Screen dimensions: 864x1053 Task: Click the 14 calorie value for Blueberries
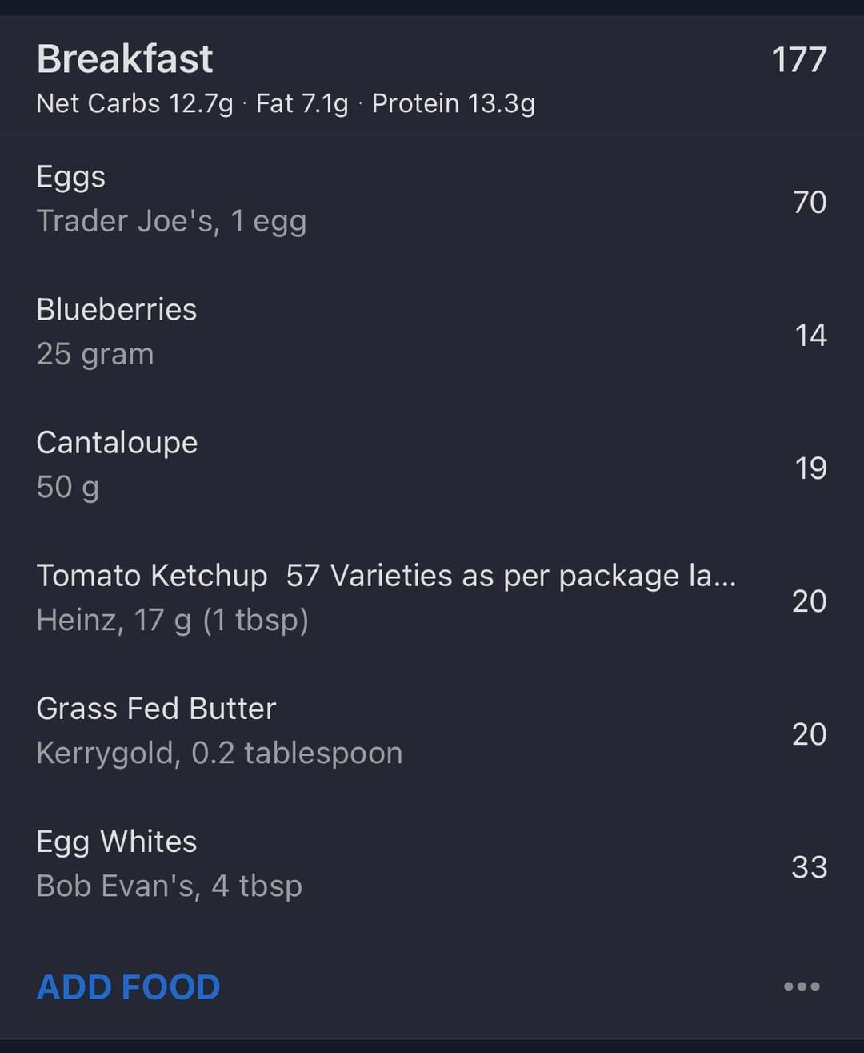pos(810,335)
